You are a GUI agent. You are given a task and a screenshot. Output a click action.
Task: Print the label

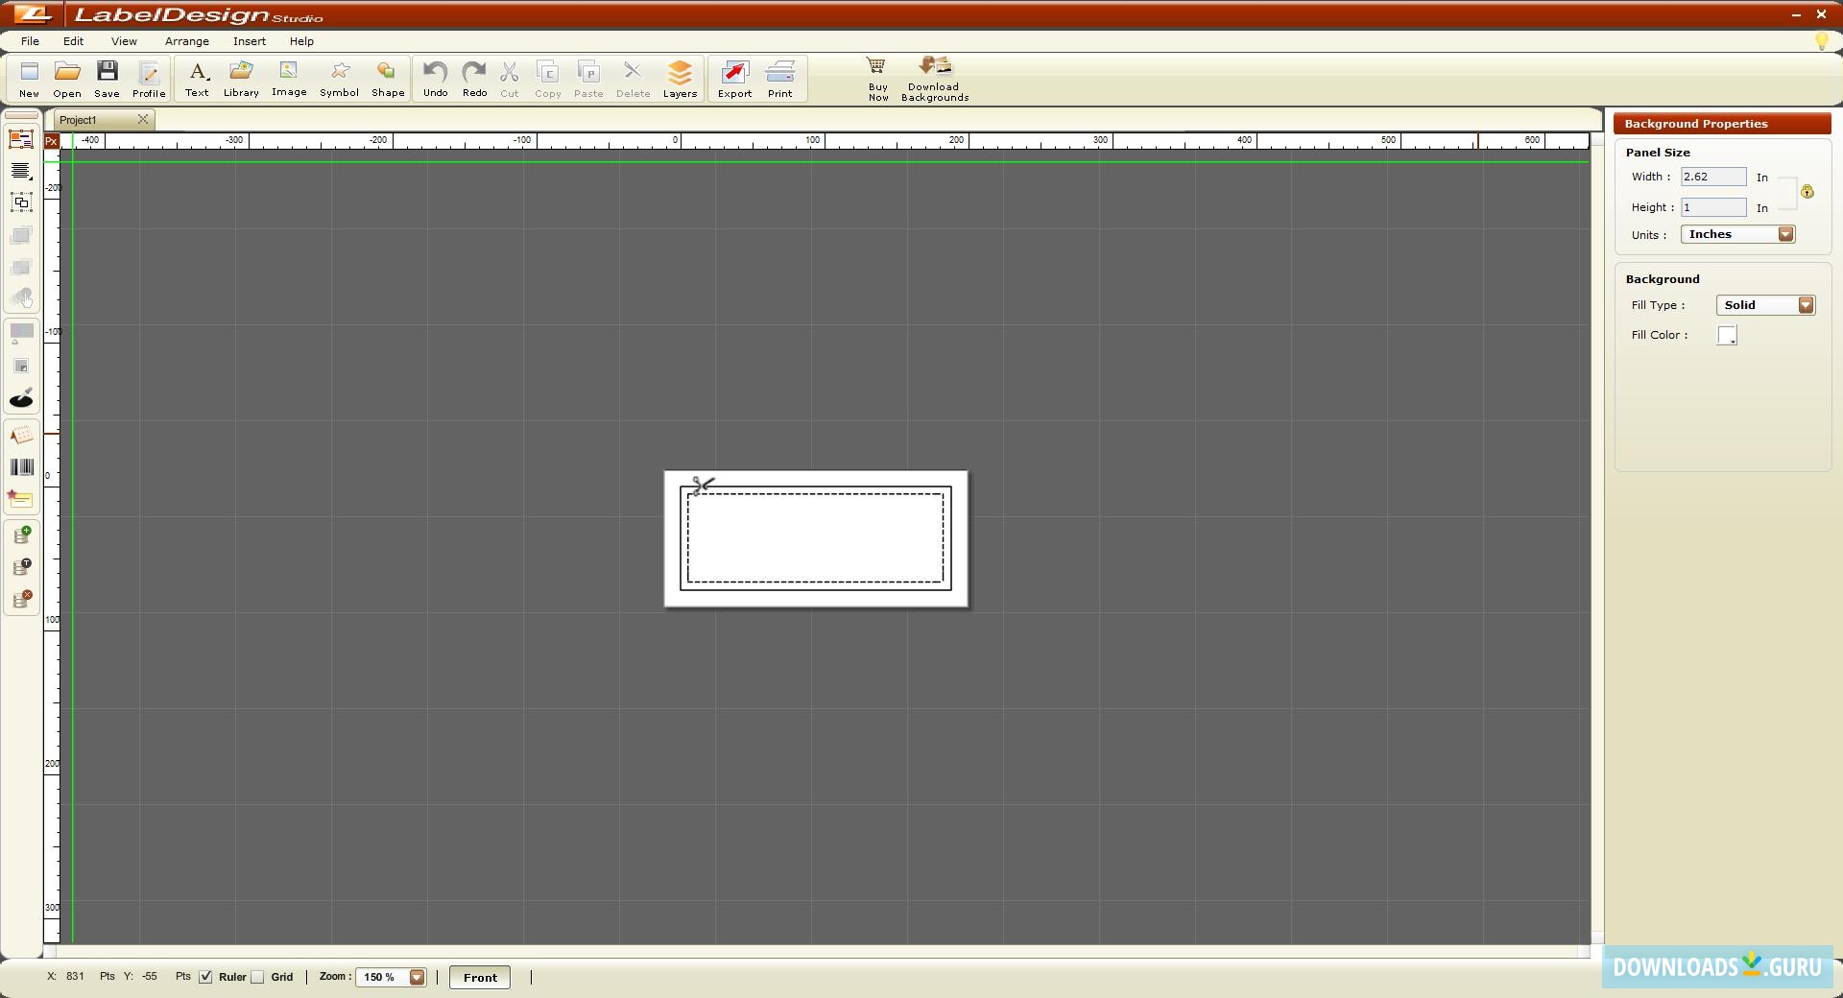[780, 79]
